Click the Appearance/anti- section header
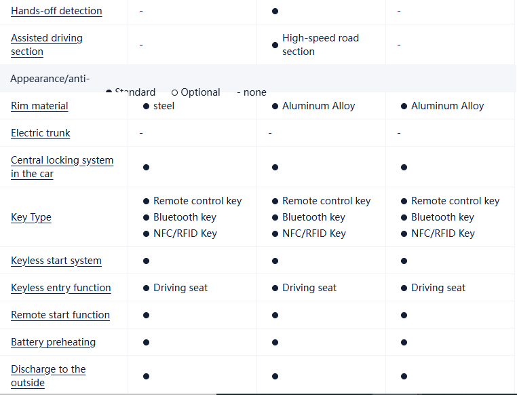 pos(50,79)
